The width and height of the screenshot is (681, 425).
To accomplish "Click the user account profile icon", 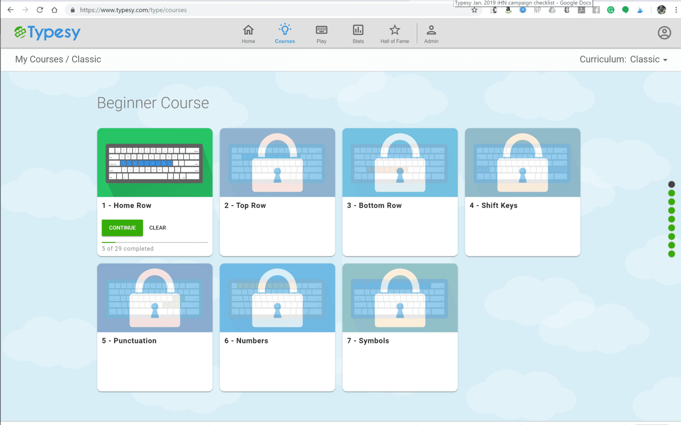I will (664, 33).
